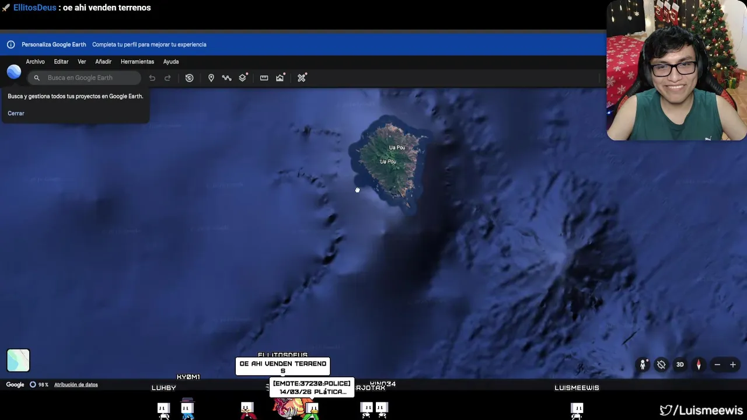Open the Ayuda menu
747x420 pixels.
(171, 61)
